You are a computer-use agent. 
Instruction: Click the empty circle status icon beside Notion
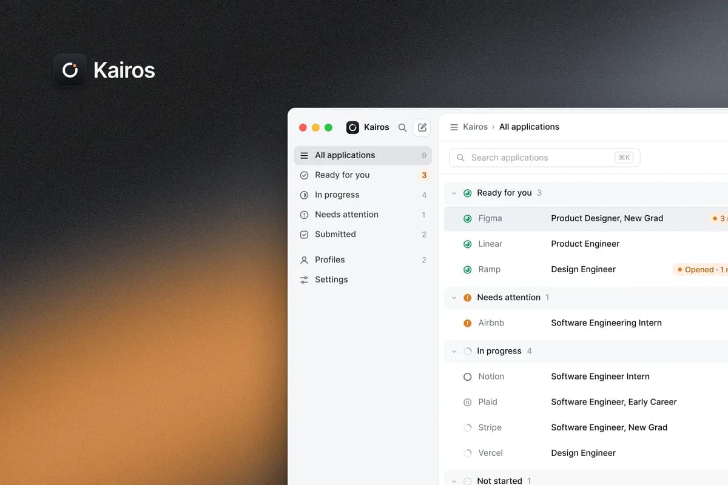pos(467,376)
